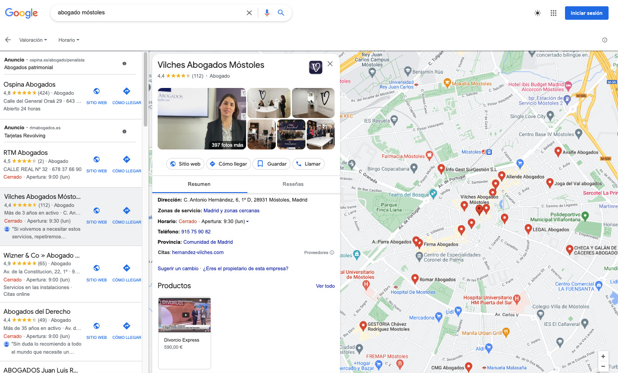
Task: Switch to dark mode via the brightness icon
Action: pos(538,13)
